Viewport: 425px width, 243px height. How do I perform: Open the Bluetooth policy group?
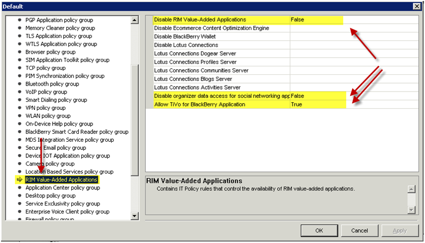(52, 84)
